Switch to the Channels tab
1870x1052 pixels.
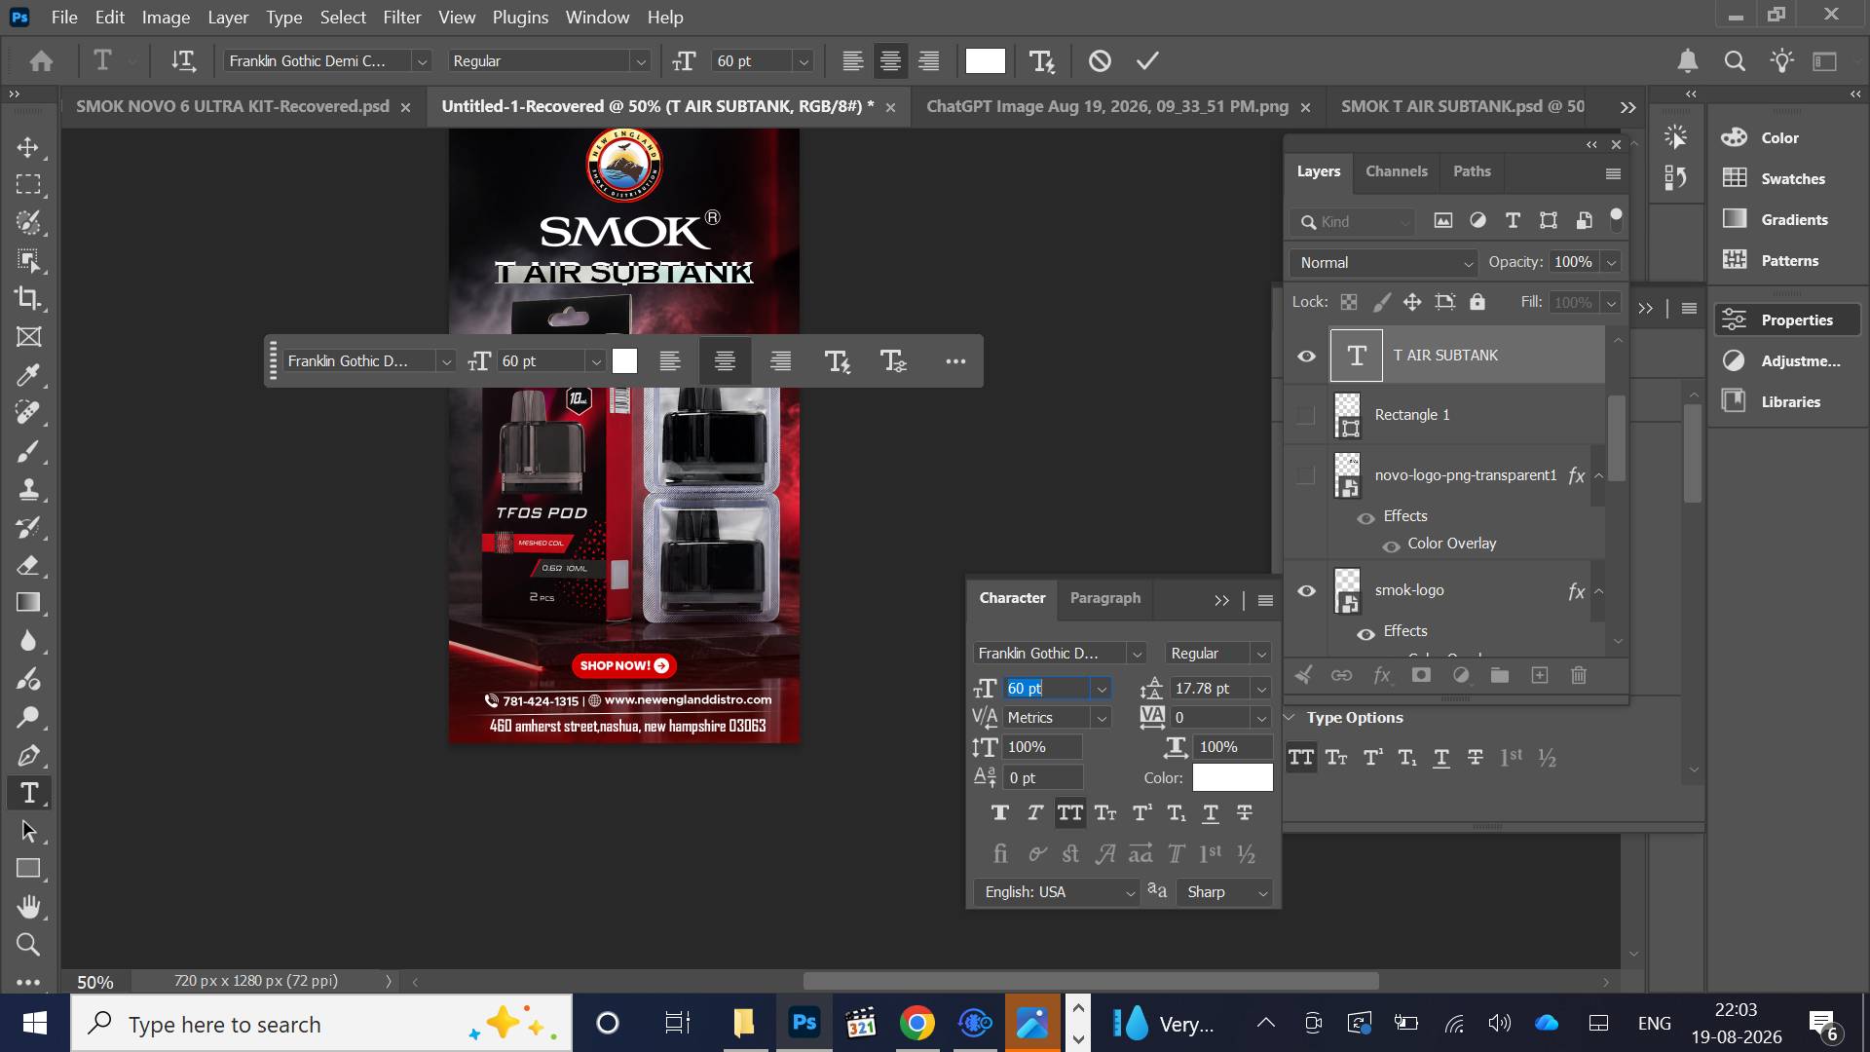pyautogui.click(x=1396, y=170)
